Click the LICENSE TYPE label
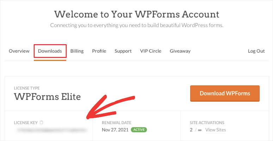273x141 pixels. pos(27,88)
